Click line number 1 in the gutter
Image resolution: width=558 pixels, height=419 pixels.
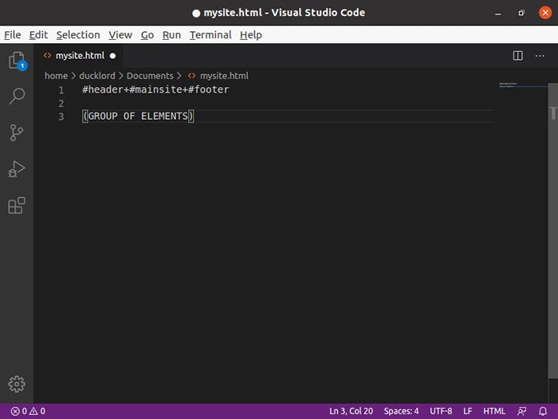click(61, 89)
